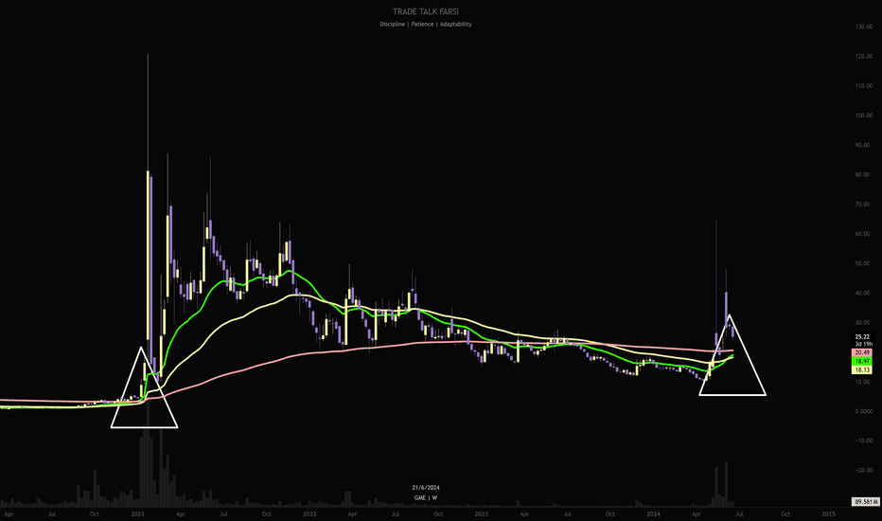This screenshot has height=521, width=882.
Task: Click the 100.00 price scale value
Action: point(863,116)
